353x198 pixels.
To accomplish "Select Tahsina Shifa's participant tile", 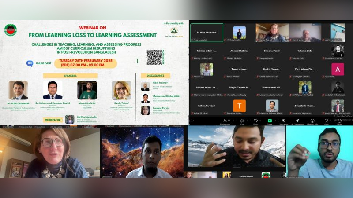I will click(305, 51).
